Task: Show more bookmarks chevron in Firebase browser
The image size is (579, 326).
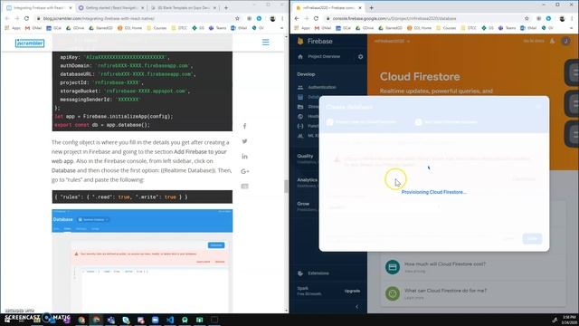Action: [x=571, y=28]
